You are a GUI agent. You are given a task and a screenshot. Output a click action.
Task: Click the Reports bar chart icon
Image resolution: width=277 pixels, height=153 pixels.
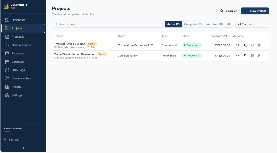tap(7, 87)
